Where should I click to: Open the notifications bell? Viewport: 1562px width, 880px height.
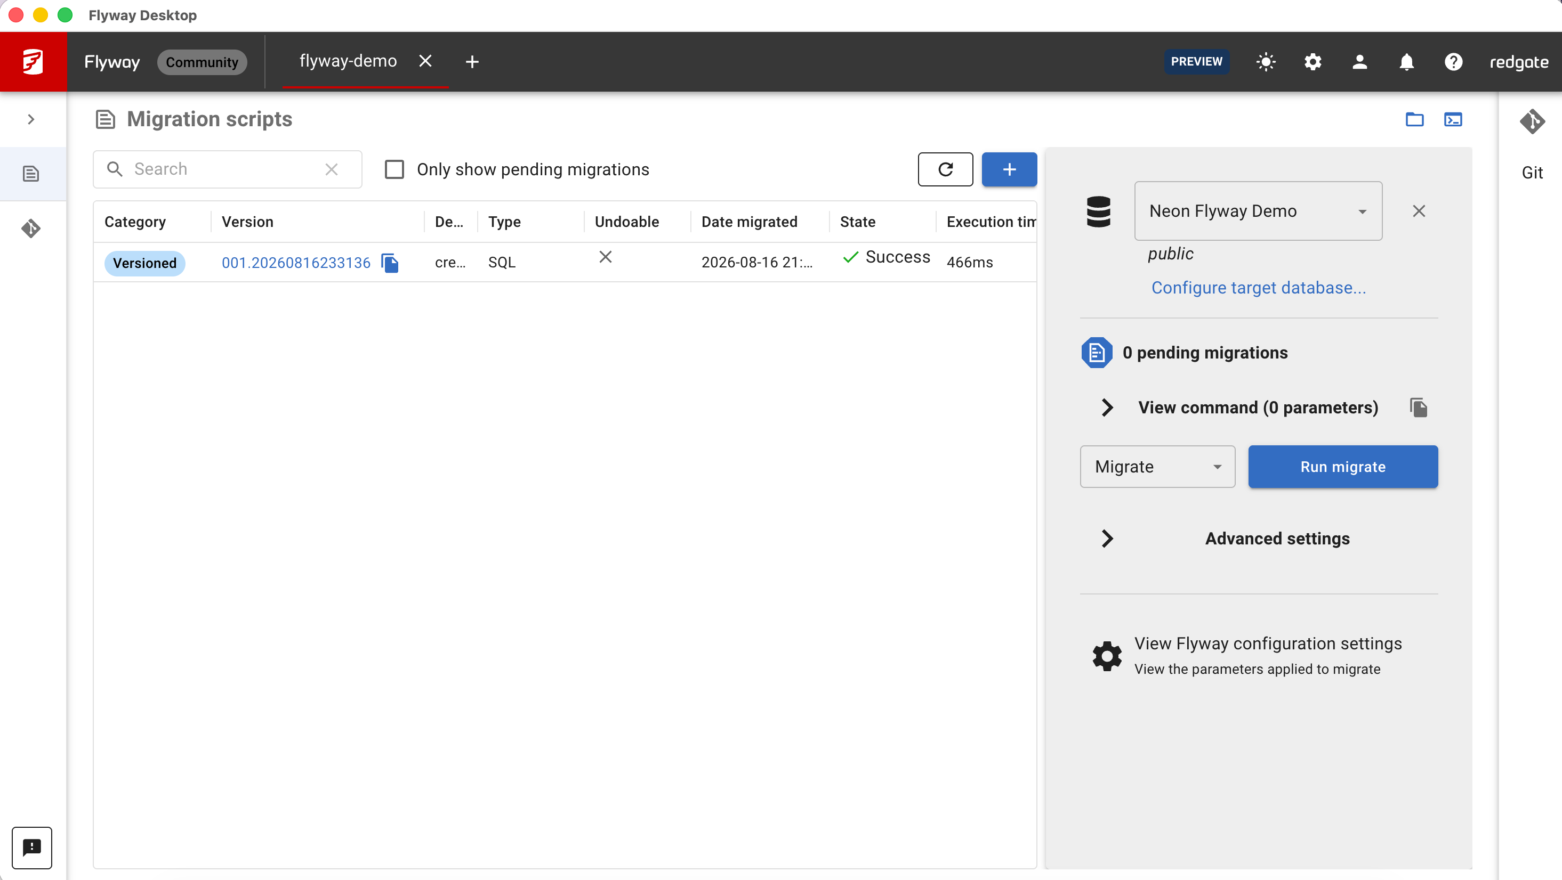pos(1407,62)
